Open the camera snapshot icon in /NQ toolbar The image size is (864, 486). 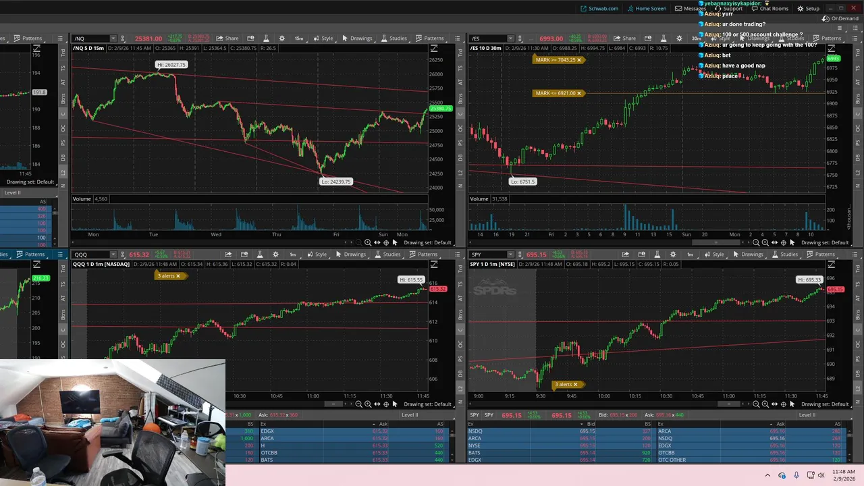click(250, 38)
